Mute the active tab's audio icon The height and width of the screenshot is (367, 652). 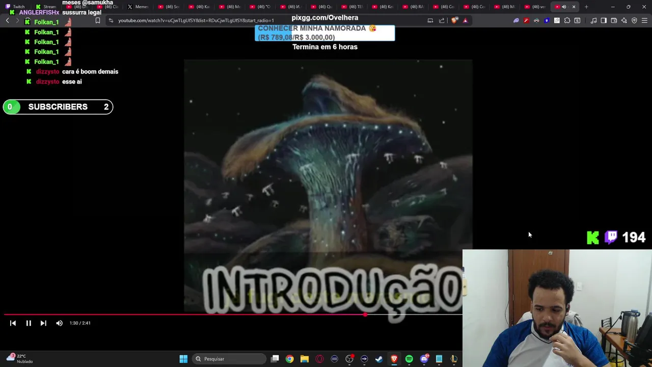(x=564, y=7)
